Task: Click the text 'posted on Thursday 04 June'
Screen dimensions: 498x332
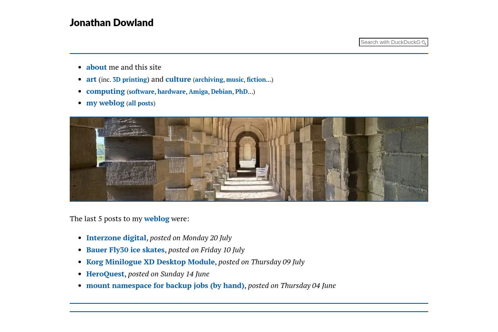Action: [x=292, y=286]
